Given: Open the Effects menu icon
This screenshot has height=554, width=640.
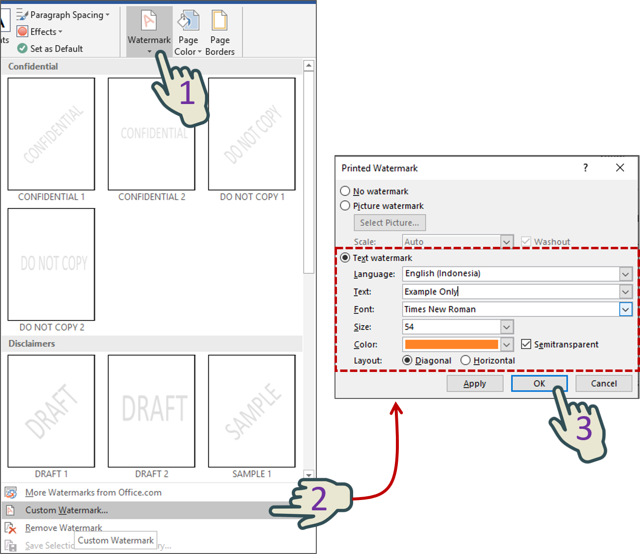Looking at the screenshot, I should (x=22, y=31).
